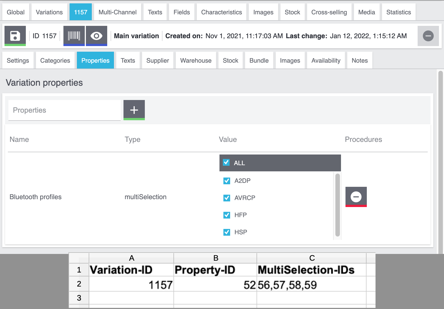Open the Availability sub-tab
Screen dimensions: 444x309
point(326,60)
